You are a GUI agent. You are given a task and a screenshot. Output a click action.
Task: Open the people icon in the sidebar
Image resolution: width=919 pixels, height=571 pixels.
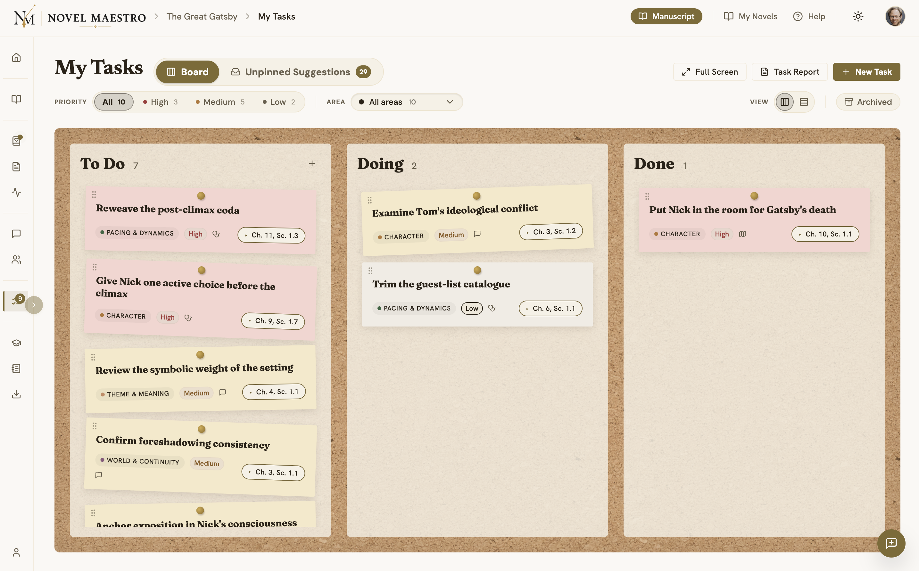[x=16, y=260]
